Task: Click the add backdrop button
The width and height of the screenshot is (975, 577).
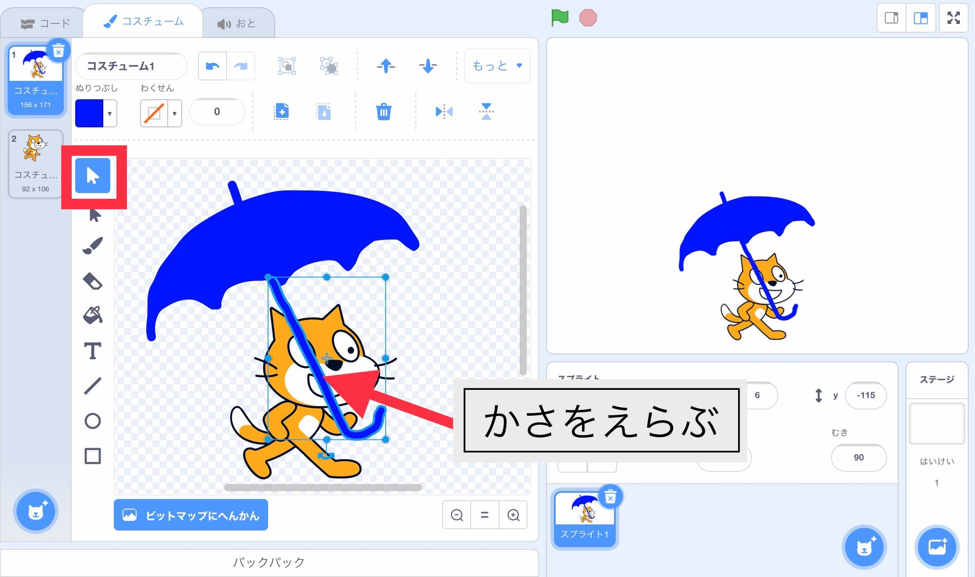Action: click(x=937, y=547)
